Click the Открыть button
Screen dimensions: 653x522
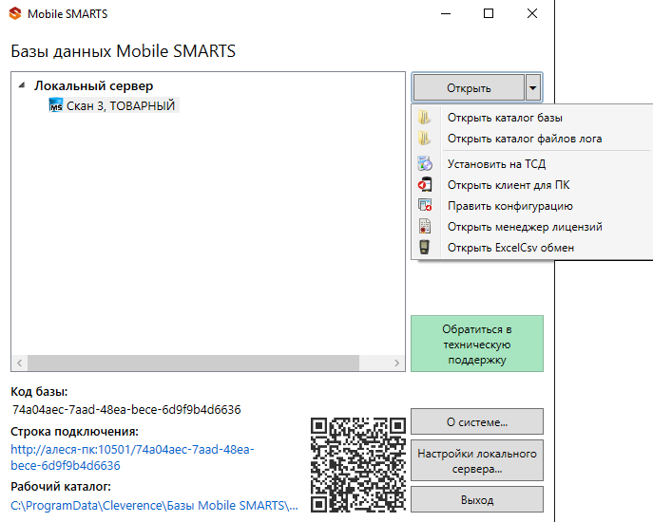[x=469, y=87]
